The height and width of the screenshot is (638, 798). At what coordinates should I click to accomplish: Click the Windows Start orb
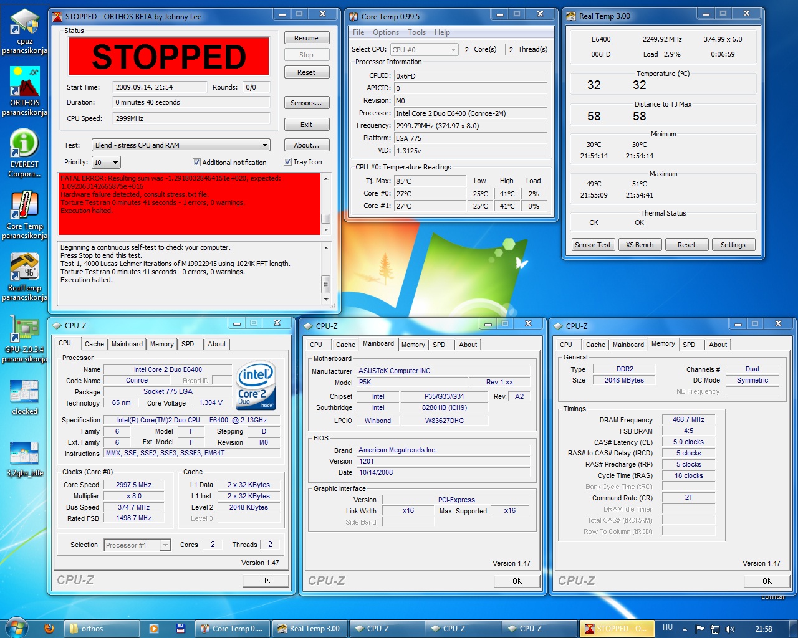coord(16,628)
